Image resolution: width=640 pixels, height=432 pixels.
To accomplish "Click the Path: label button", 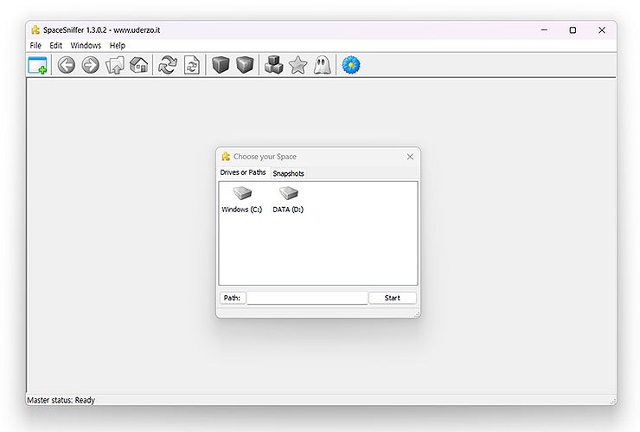I will tap(233, 298).
